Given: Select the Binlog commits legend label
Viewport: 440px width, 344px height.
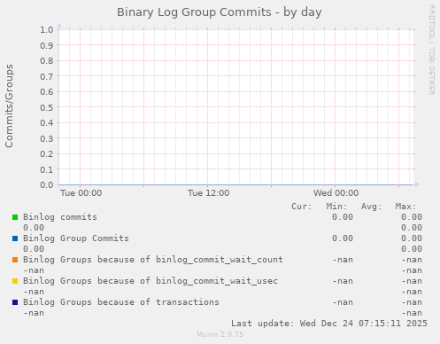Looking at the screenshot, I should coord(60,217).
